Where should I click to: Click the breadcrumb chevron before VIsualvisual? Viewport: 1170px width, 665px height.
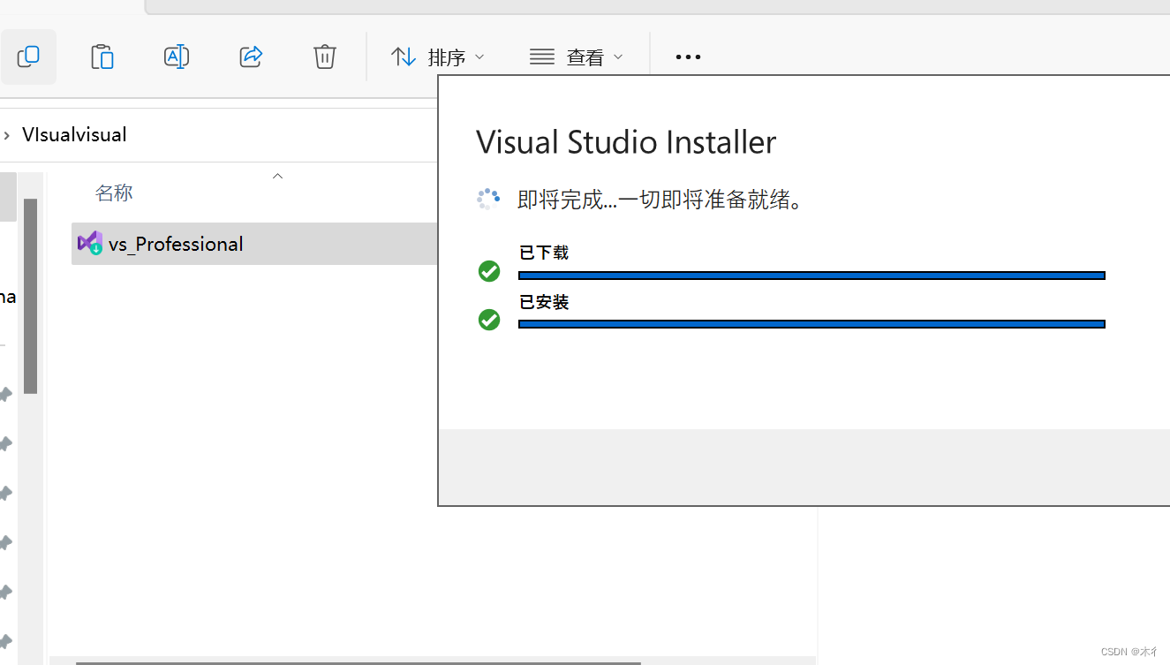[7, 135]
